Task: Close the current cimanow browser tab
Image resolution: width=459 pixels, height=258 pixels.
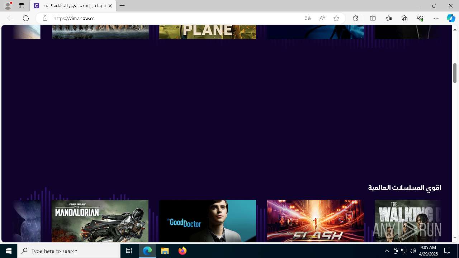Action: (110, 6)
